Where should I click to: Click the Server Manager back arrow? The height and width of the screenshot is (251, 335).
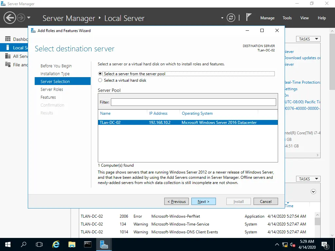[x=9, y=18]
